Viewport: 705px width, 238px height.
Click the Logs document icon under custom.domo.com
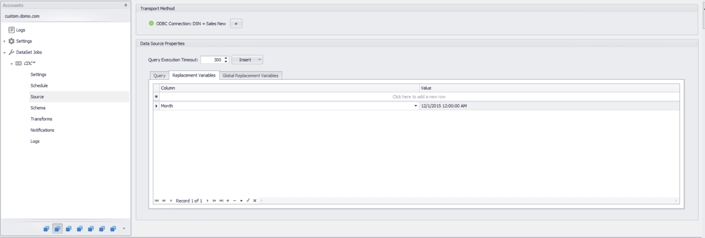[11, 29]
